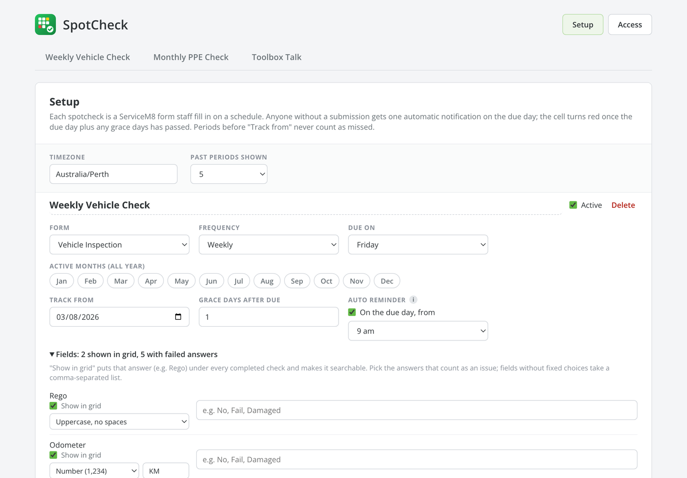The height and width of the screenshot is (478, 687).
Task: Toggle Show in grid for Rego
Action: [x=53, y=406]
